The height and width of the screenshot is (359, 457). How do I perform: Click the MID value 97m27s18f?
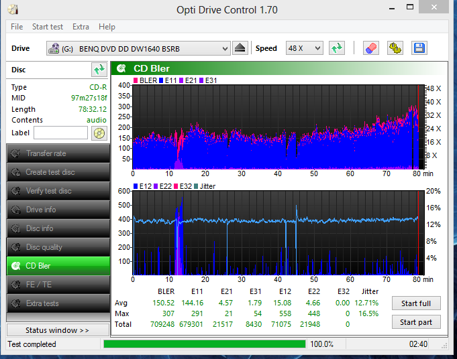[x=89, y=98]
